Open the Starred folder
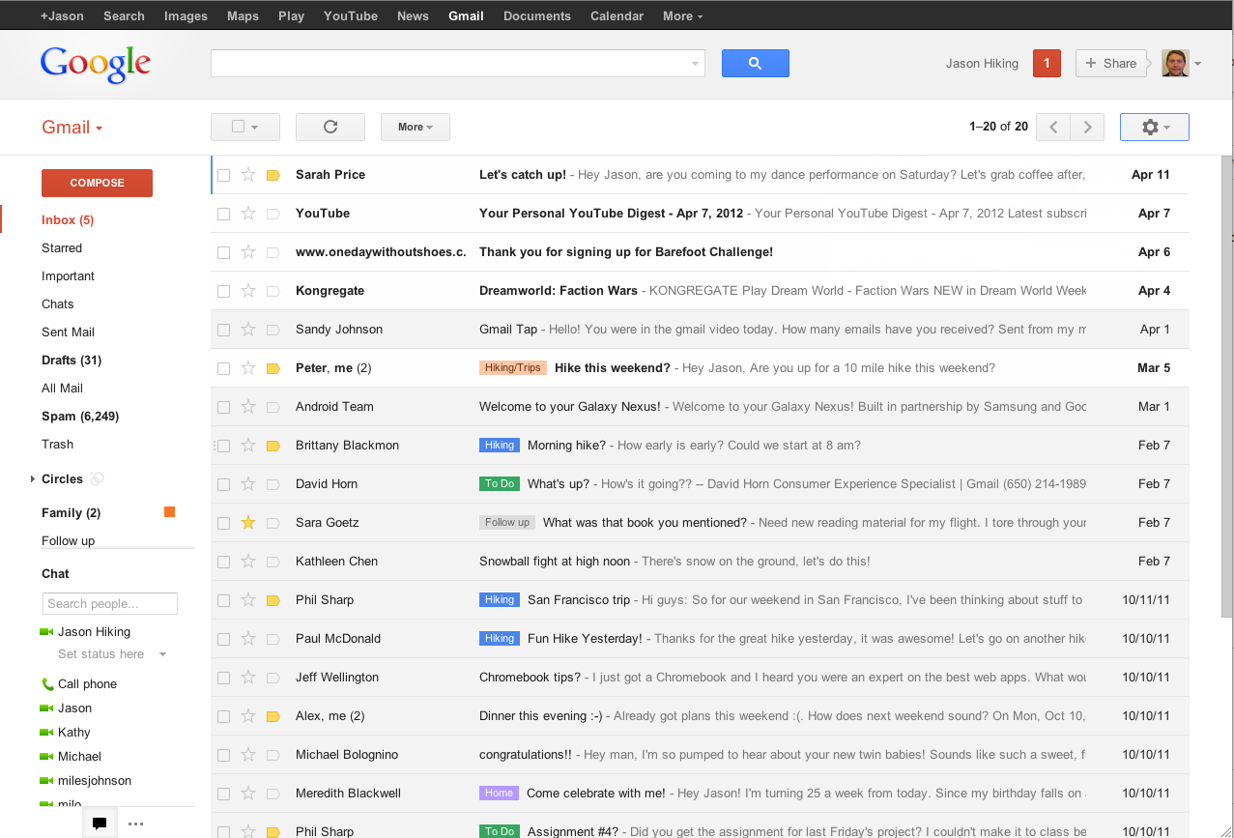 [62, 248]
